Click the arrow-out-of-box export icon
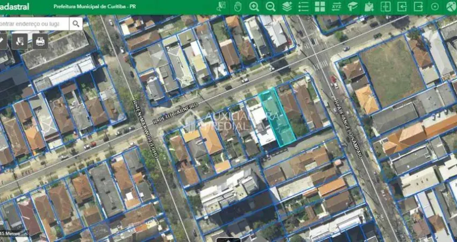 (418, 7)
